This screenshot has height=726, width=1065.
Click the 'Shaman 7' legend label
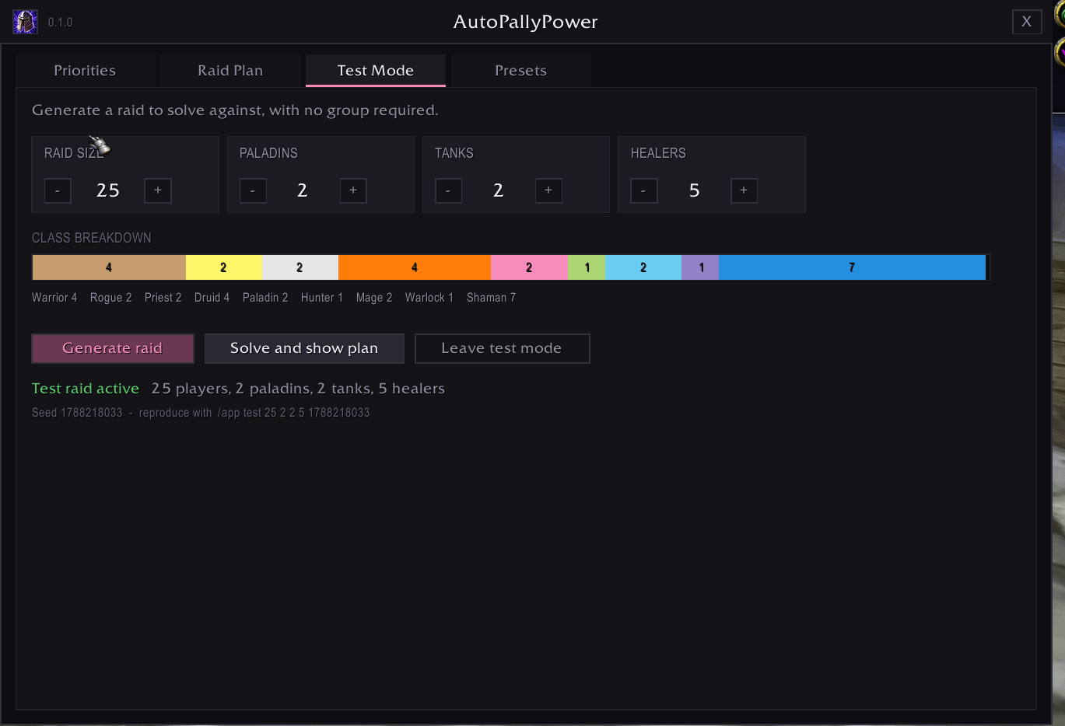tap(491, 298)
